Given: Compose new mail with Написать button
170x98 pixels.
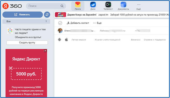Looking at the screenshot, I should pyautogui.click(x=23, y=14).
